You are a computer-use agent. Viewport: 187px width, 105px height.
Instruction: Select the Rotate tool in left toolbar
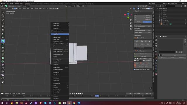point(3,23)
